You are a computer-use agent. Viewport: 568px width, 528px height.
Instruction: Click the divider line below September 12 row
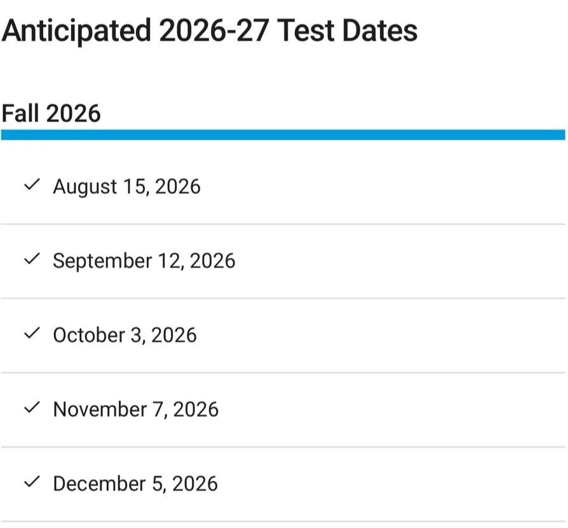point(283,298)
